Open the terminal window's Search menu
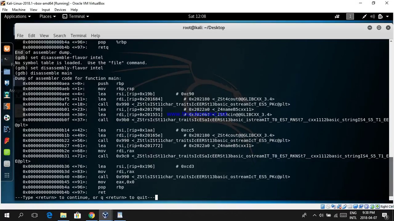The height and width of the screenshot is (221, 394). (59, 36)
